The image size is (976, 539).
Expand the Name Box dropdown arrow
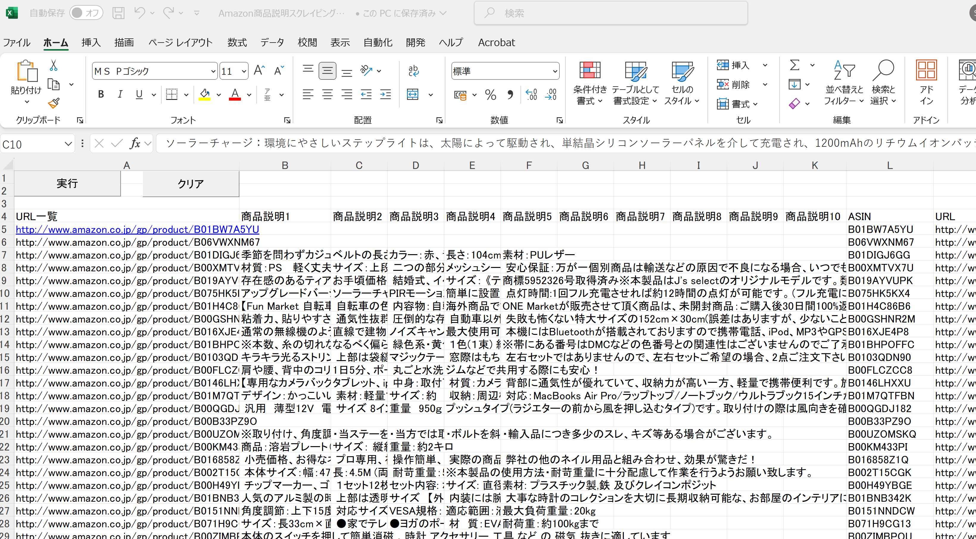click(68, 144)
